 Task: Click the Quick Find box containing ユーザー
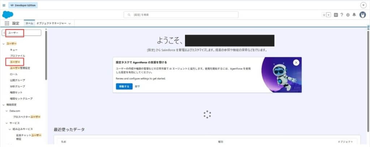[21, 33]
